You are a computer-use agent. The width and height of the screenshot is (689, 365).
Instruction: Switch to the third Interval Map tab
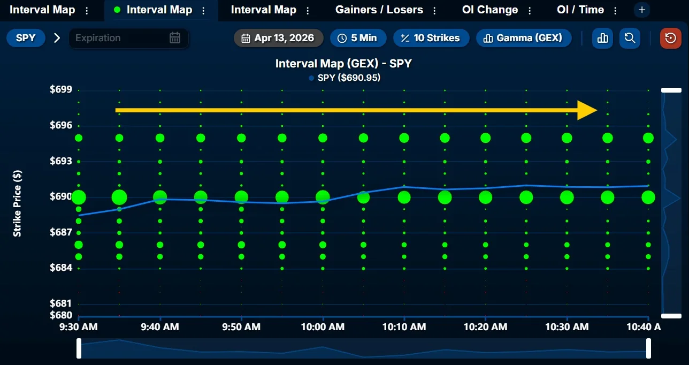tap(263, 10)
